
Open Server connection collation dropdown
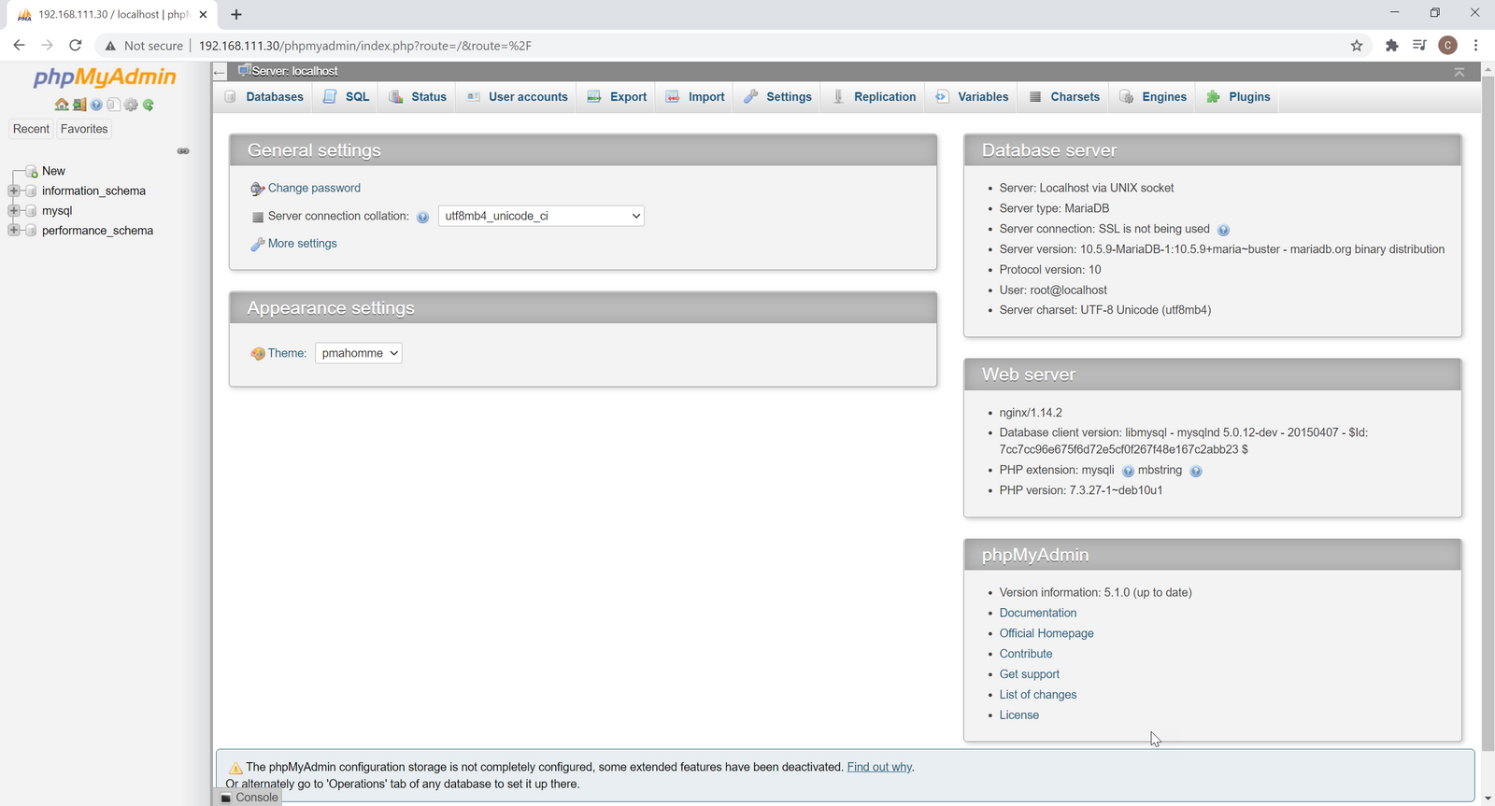(541, 216)
